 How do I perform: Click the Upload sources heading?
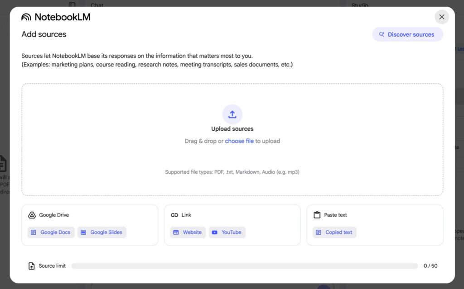(x=232, y=129)
